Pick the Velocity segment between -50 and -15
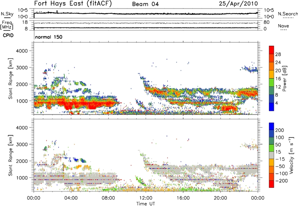 (272, 162)
